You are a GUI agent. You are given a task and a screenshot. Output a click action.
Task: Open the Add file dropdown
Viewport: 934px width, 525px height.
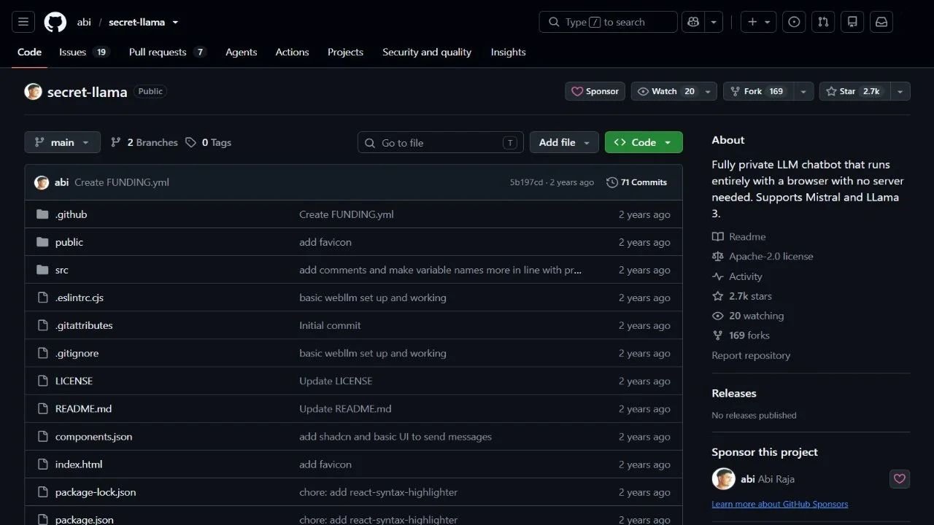[564, 142]
